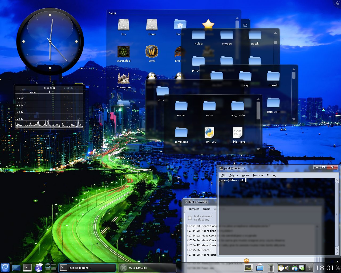Screen dimensions: 341x273
Task: Open the templates folder
Action: 181,133
